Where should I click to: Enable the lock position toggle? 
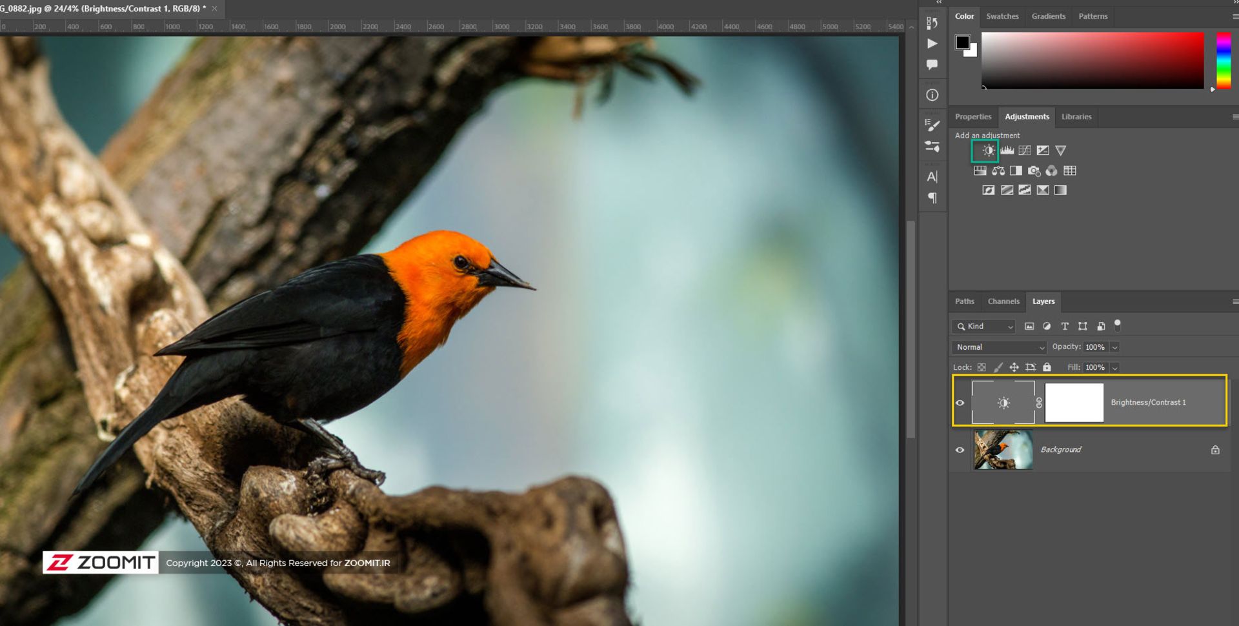[1014, 367]
